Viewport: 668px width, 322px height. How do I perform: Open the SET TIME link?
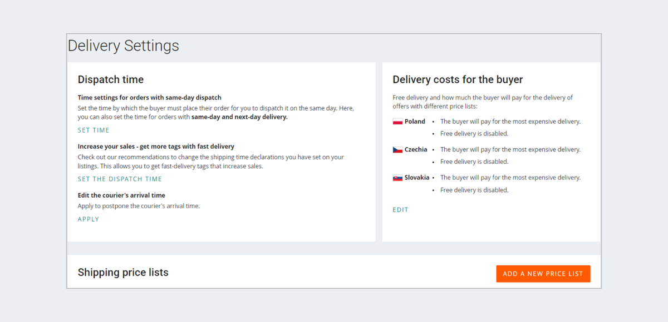[x=94, y=130]
